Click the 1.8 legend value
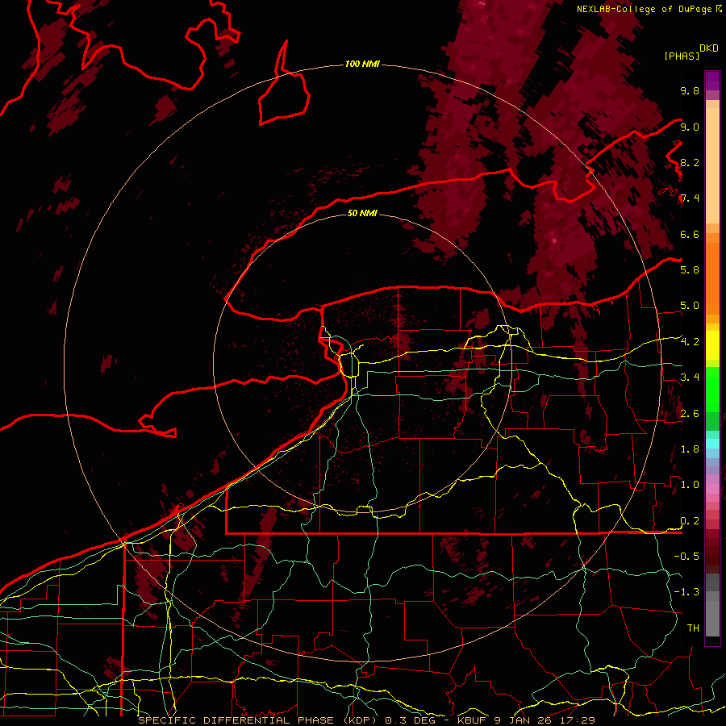This screenshot has height=726, width=726. pos(690,449)
